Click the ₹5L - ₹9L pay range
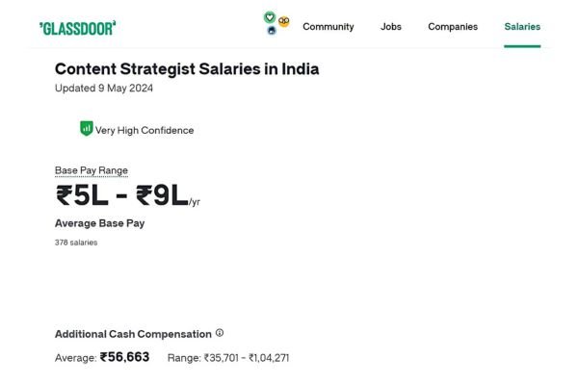The image size is (578, 385). pyautogui.click(x=121, y=196)
